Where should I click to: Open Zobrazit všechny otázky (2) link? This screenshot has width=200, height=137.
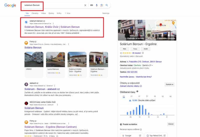pos(131,86)
